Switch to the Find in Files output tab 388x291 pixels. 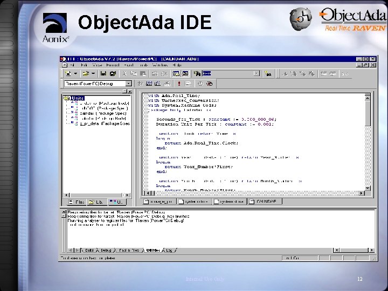129,250
